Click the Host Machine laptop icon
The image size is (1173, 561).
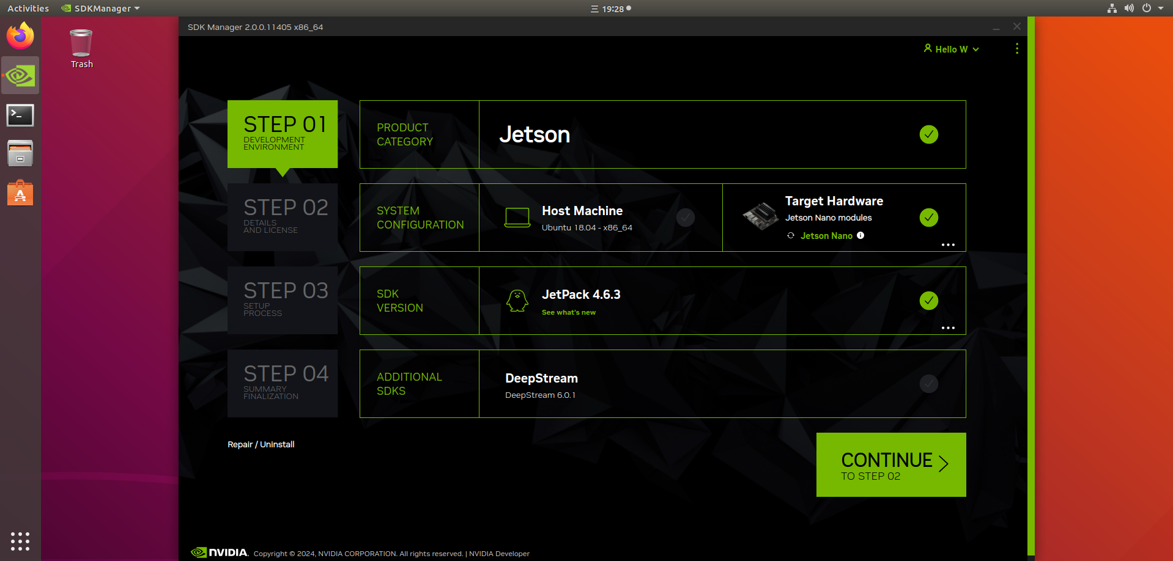tap(517, 217)
